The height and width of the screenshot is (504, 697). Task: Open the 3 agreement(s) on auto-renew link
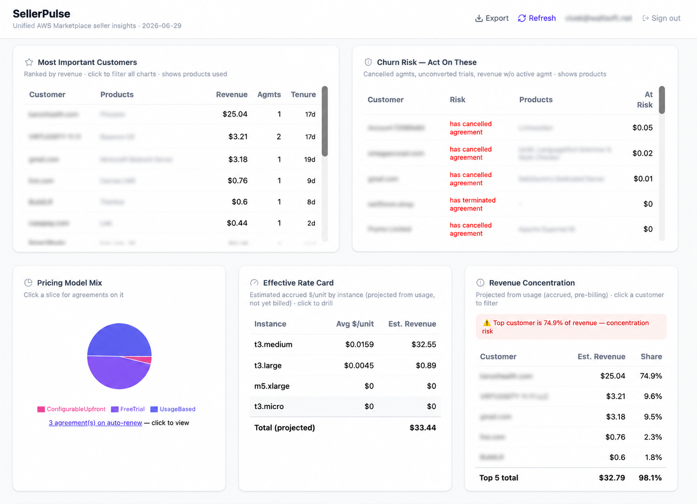(x=96, y=423)
